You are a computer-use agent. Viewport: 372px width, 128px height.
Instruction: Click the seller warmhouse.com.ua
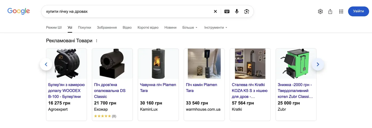(203, 109)
